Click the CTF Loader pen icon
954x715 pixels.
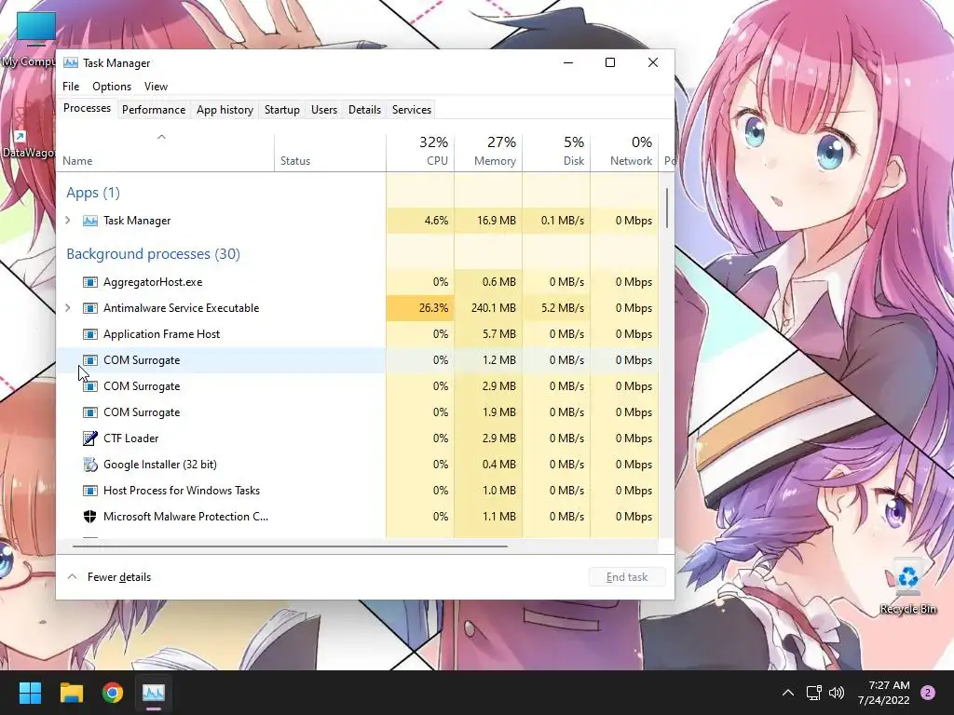coord(90,438)
